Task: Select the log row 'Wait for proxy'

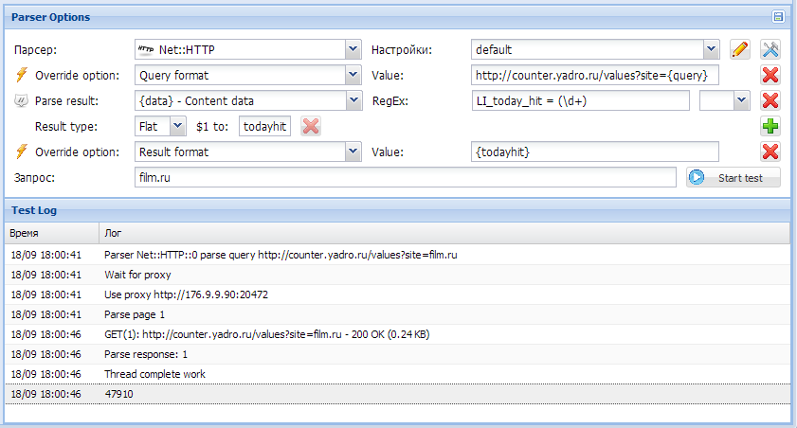Action: click(397, 275)
